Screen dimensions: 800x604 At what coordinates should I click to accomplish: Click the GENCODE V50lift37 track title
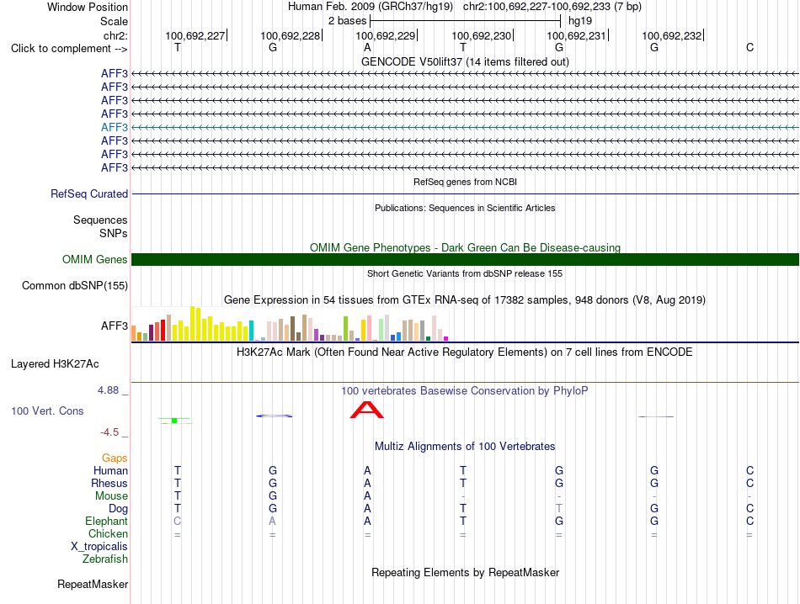[x=465, y=61]
